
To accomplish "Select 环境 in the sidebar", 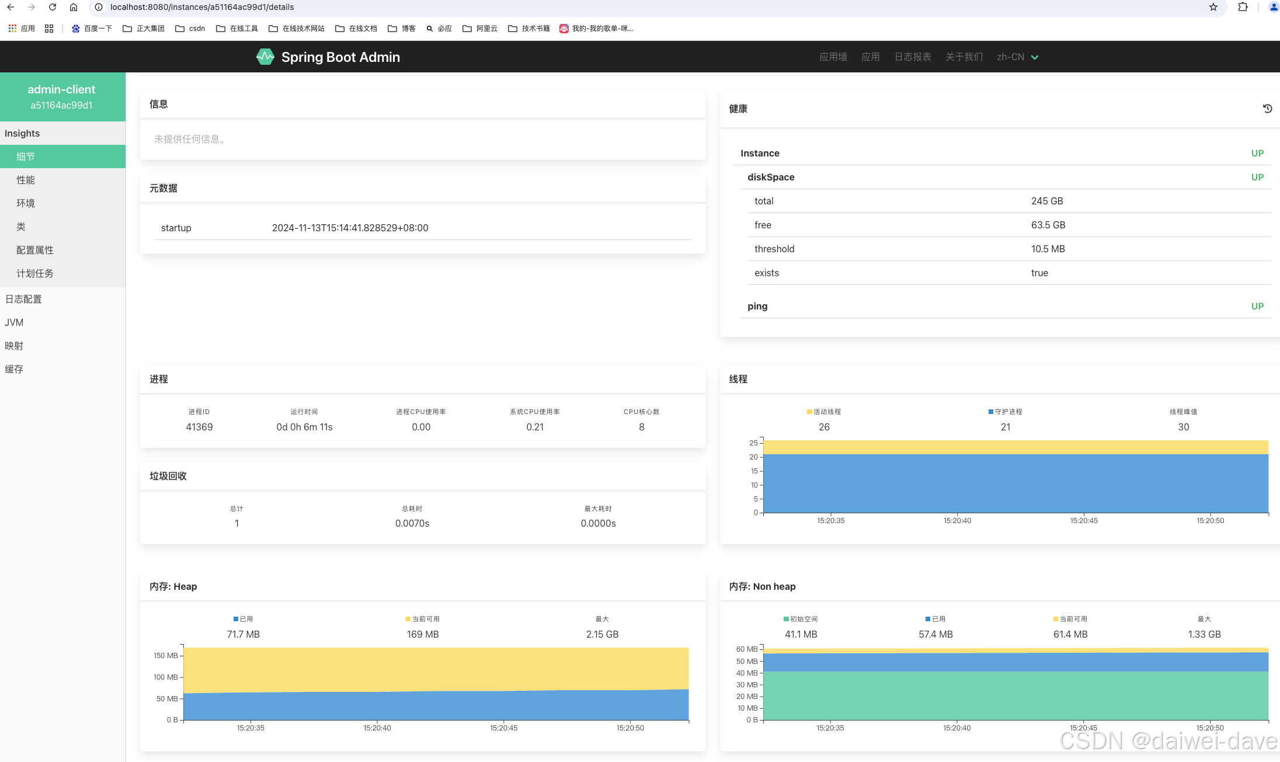I will pyautogui.click(x=62, y=203).
